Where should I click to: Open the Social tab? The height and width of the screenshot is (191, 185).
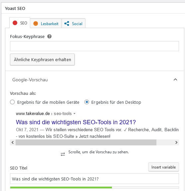point(73,23)
